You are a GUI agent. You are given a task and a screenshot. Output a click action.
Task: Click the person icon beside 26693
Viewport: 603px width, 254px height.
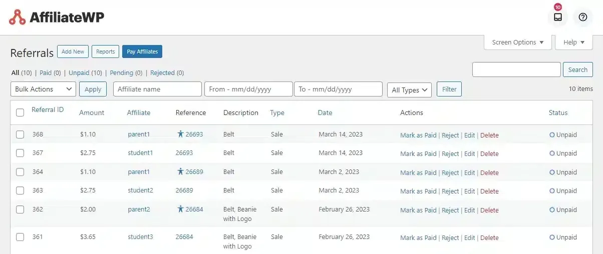pyautogui.click(x=181, y=134)
